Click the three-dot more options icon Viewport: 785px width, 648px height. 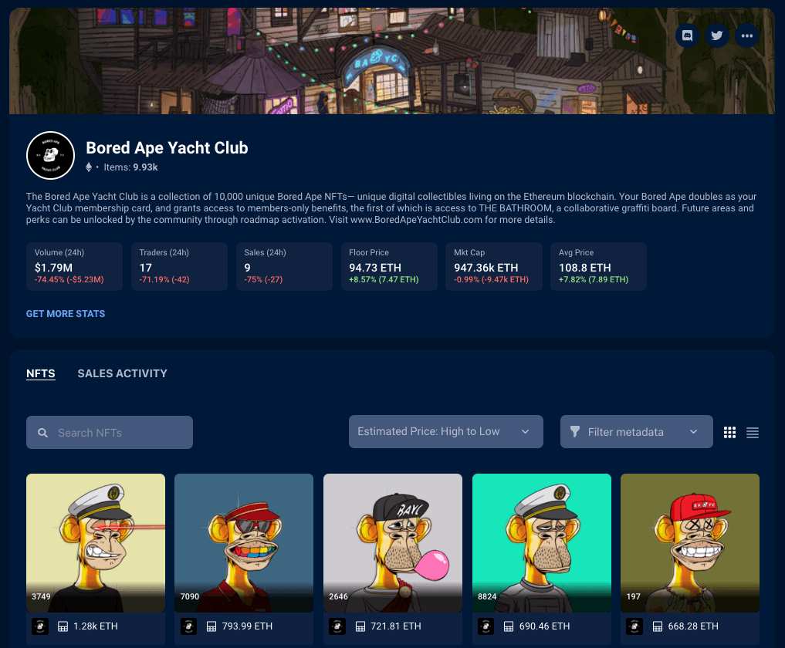pos(746,35)
